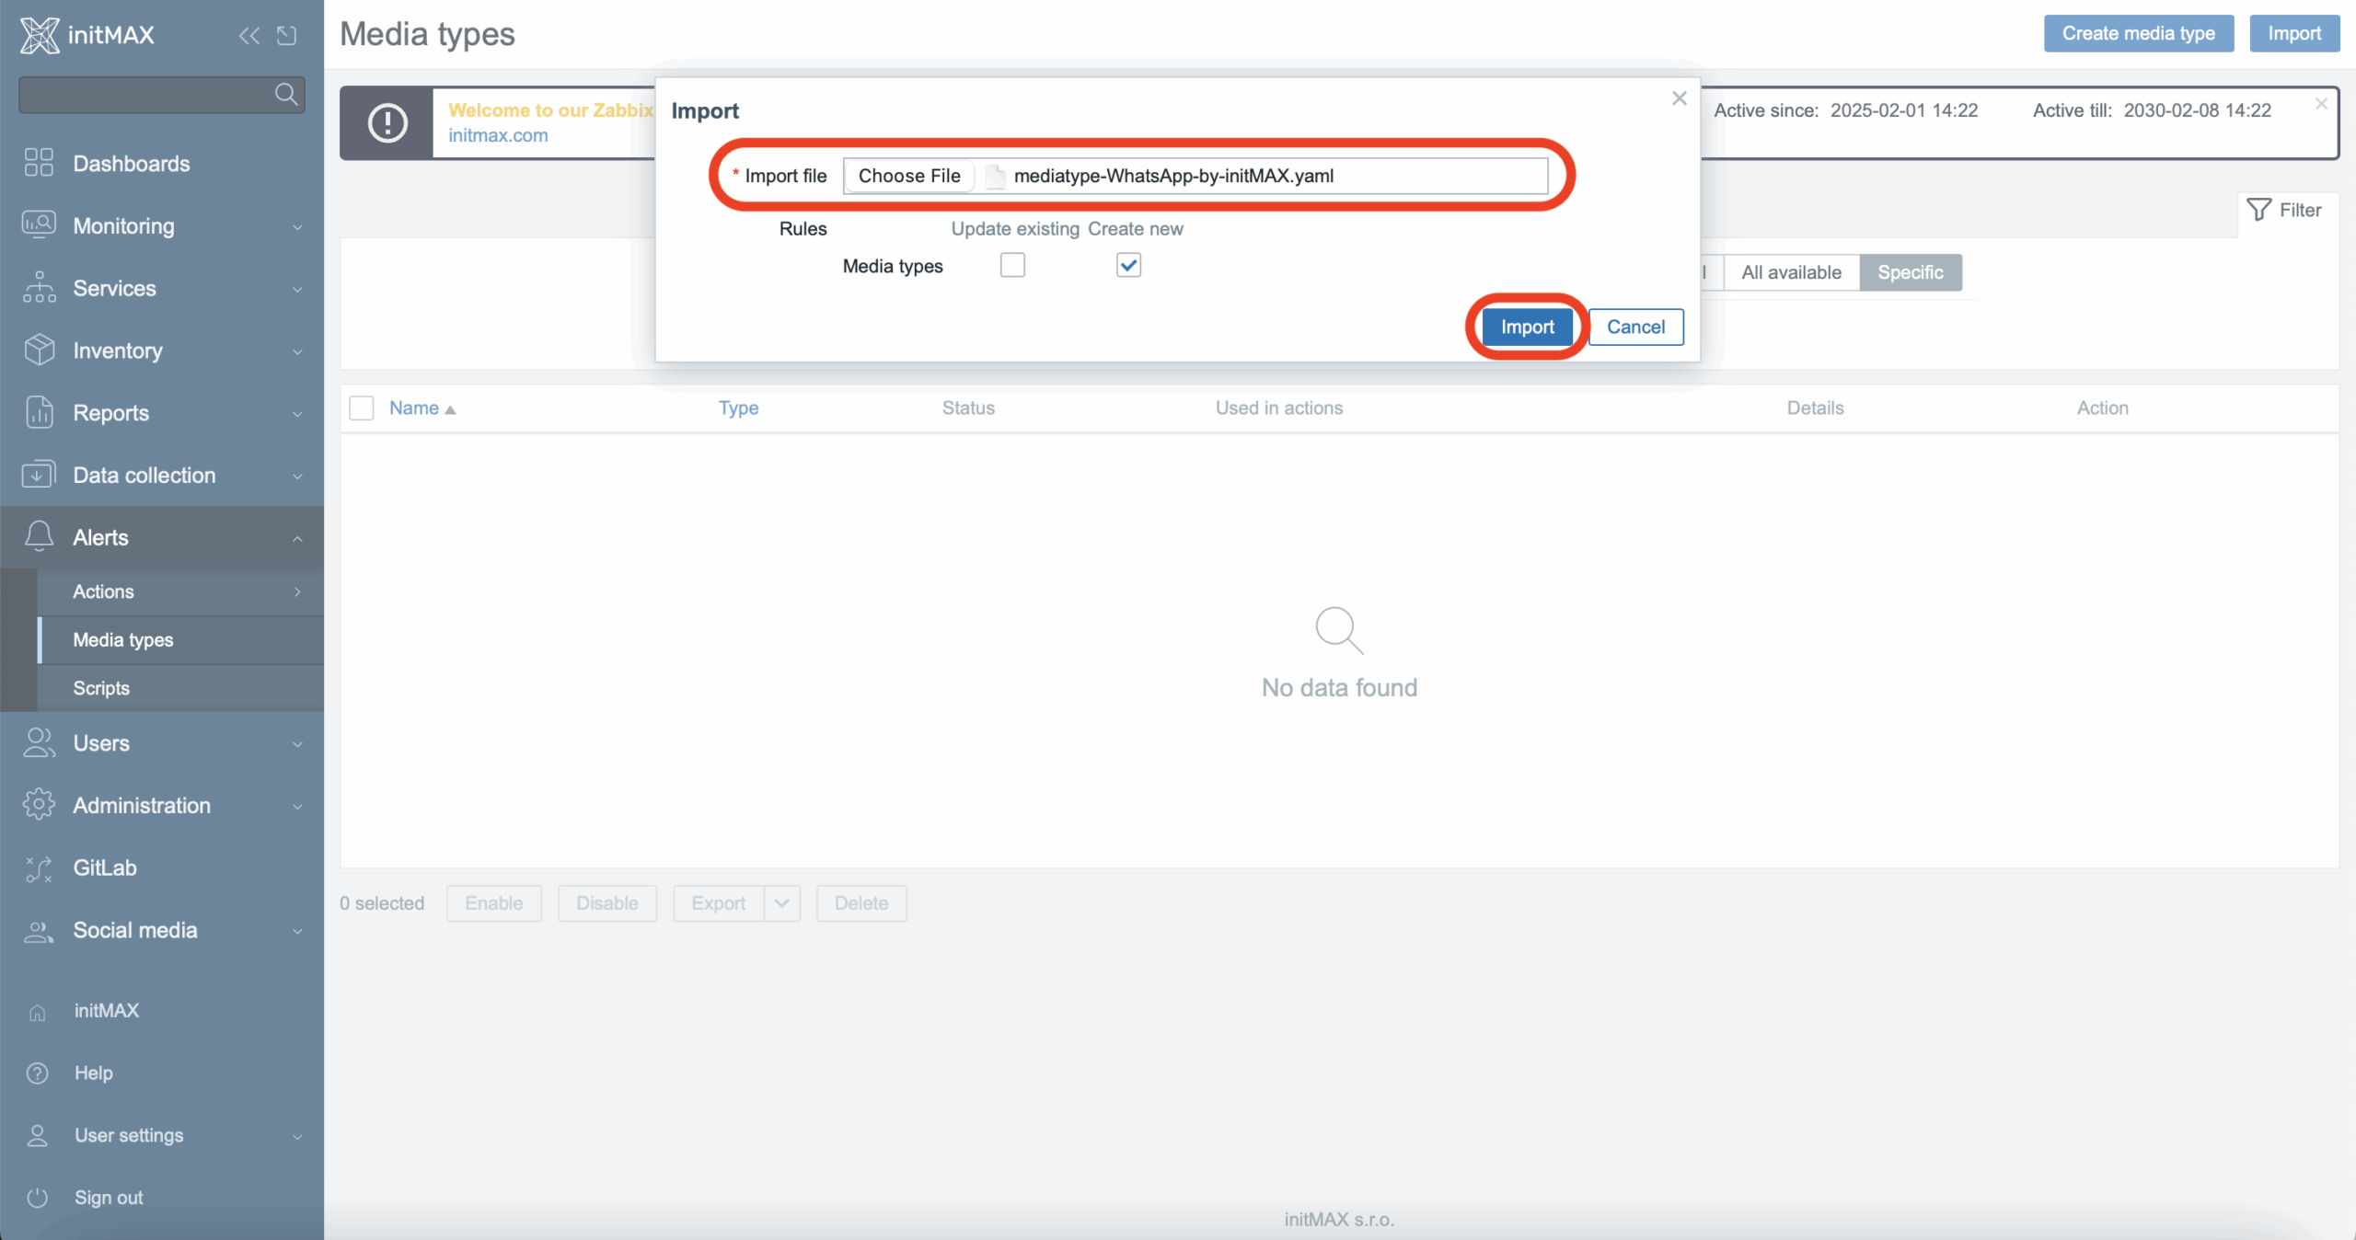Select the Specific filter option
Viewport: 2356px width, 1240px height.
click(1911, 272)
